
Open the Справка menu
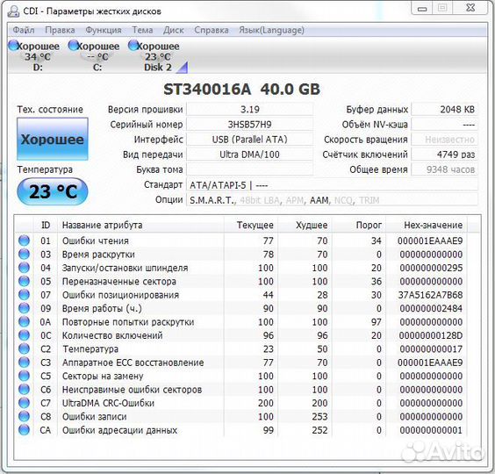click(x=212, y=30)
